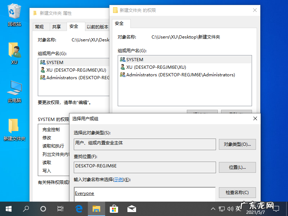Open the Mail app from the taskbar
Screen dimensions: 288x216
click(x=131, y=208)
